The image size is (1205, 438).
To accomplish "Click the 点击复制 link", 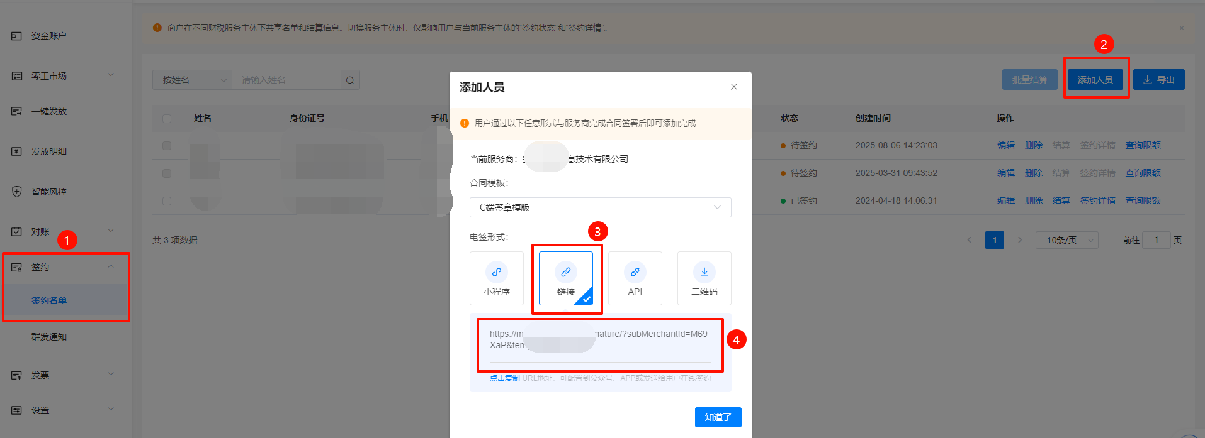I will coord(504,378).
